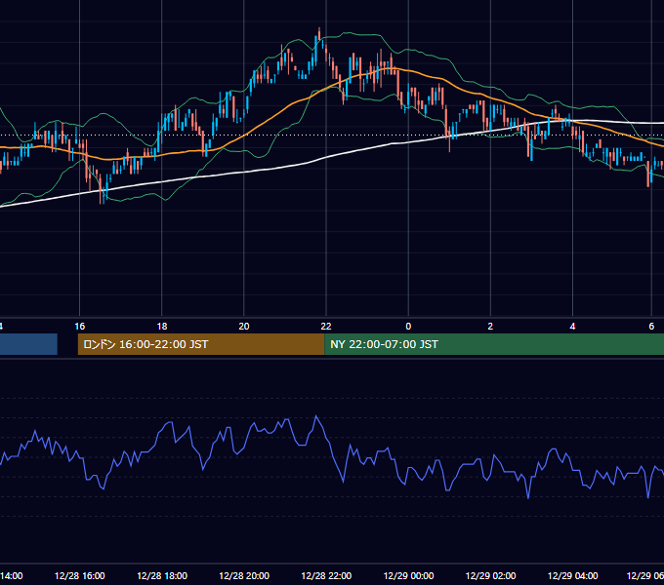The width and height of the screenshot is (664, 585).
Task: Click hour label 18 on upper axis
Action: (162, 327)
